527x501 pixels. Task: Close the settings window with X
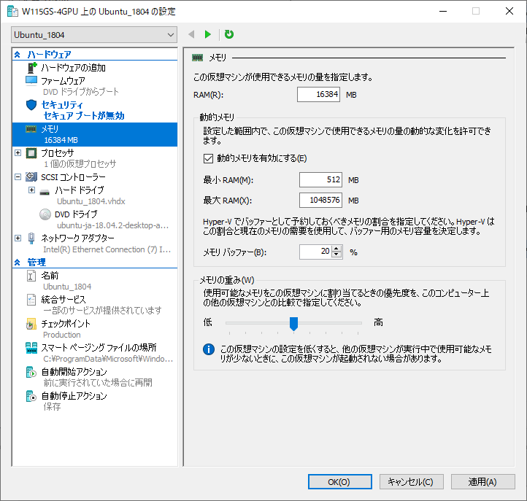pyautogui.click(x=509, y=11)
